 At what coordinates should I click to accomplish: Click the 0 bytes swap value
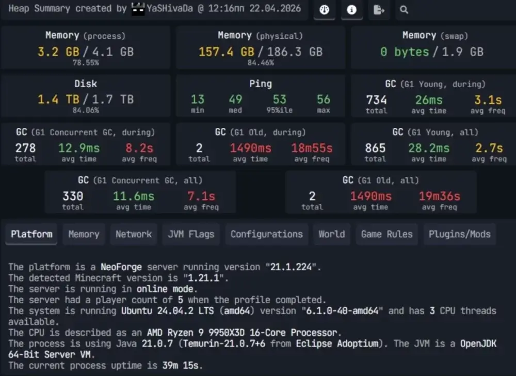pos(405,52)
